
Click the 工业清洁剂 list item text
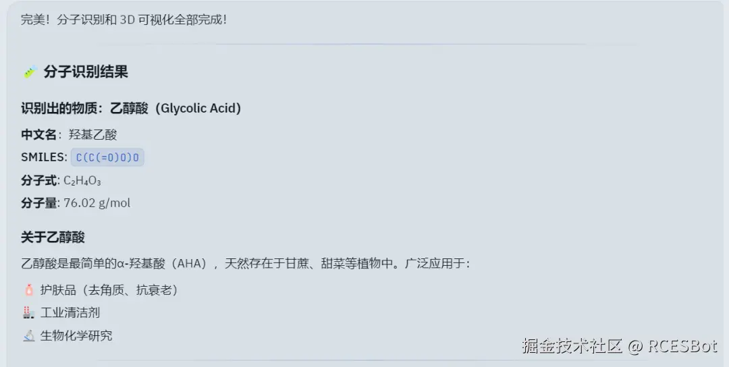(70, 312)
